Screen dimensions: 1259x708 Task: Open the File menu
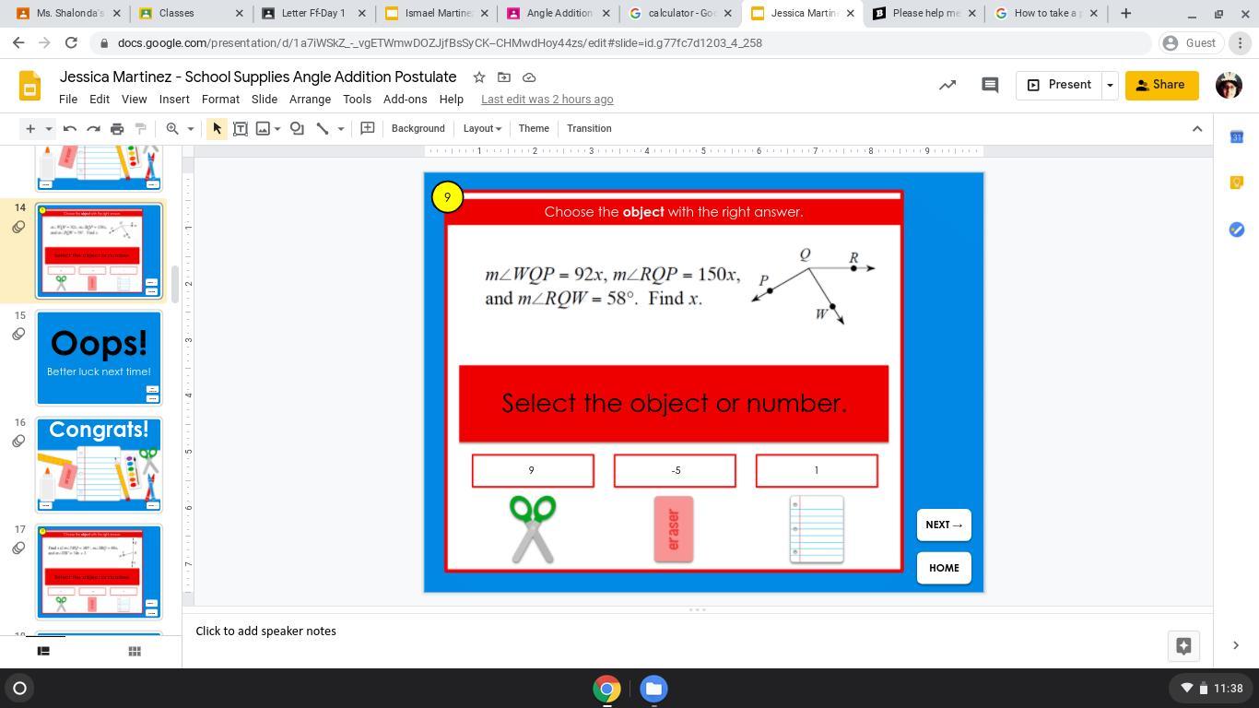click(x=68, y=100)
